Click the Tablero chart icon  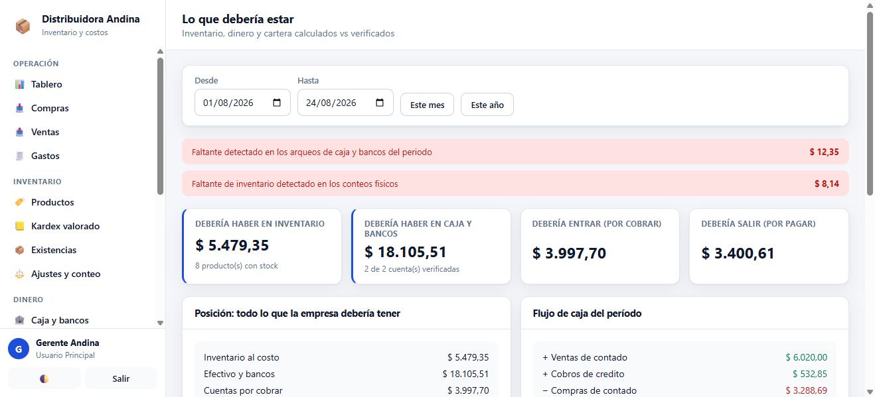[19, 84]
